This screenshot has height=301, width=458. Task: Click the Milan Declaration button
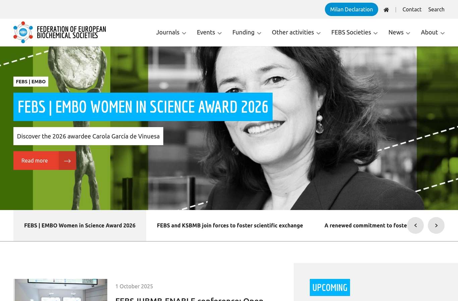[x=351, y=9]
